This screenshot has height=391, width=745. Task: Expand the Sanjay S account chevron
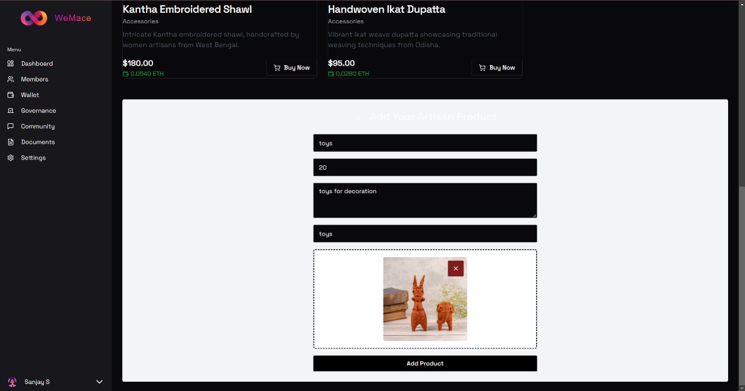pyautogui.click(x=99, y=382)
